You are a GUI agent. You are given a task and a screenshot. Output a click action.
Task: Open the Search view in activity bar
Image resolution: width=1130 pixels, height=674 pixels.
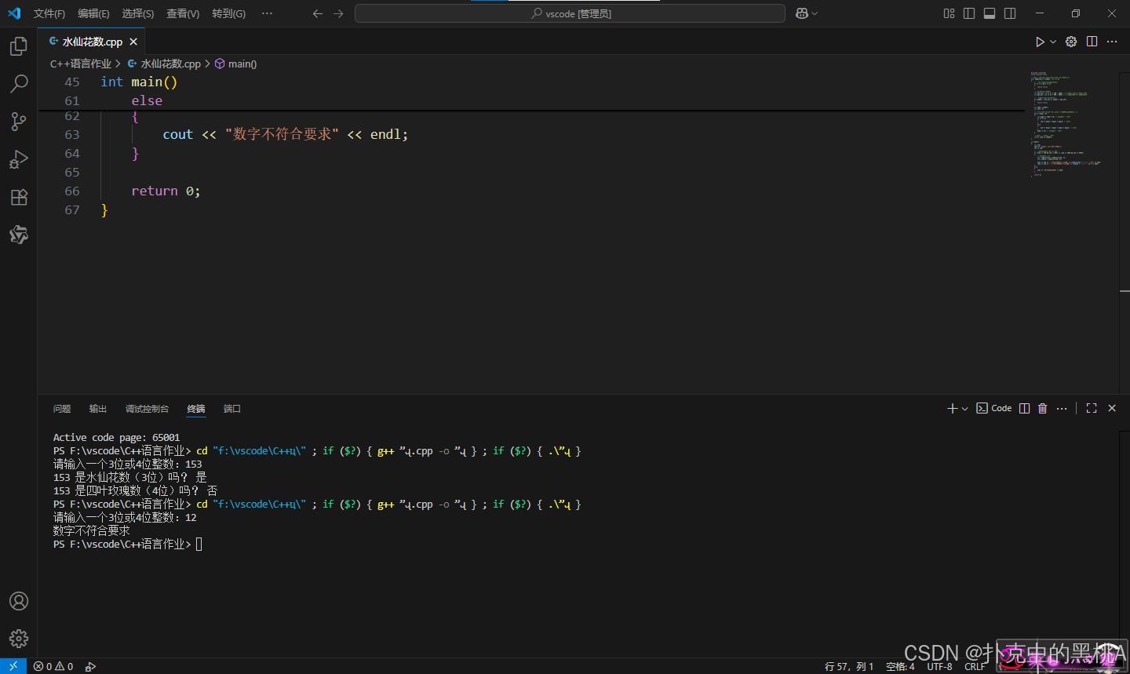tap(19, 84)
